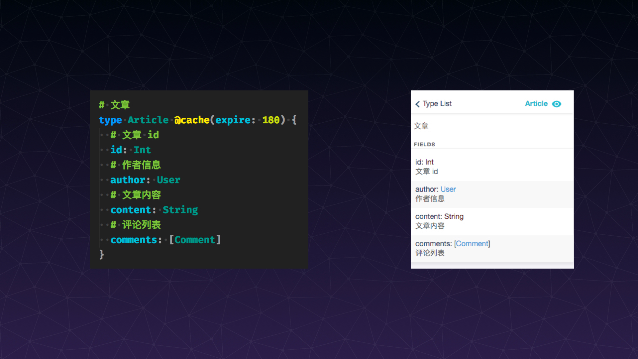Click the FIELDS section header
The width and height of the screenshot is (638, 359).
coord(424,144)
